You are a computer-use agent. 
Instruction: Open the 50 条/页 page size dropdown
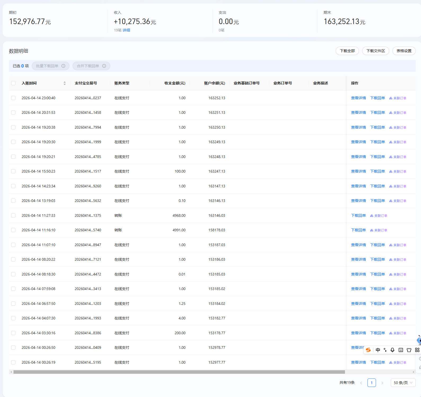pyautogui.click(x=403, y=383)
